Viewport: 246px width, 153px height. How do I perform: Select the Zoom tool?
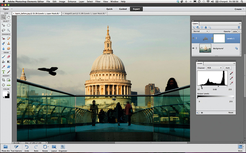(x=4, y=17)
